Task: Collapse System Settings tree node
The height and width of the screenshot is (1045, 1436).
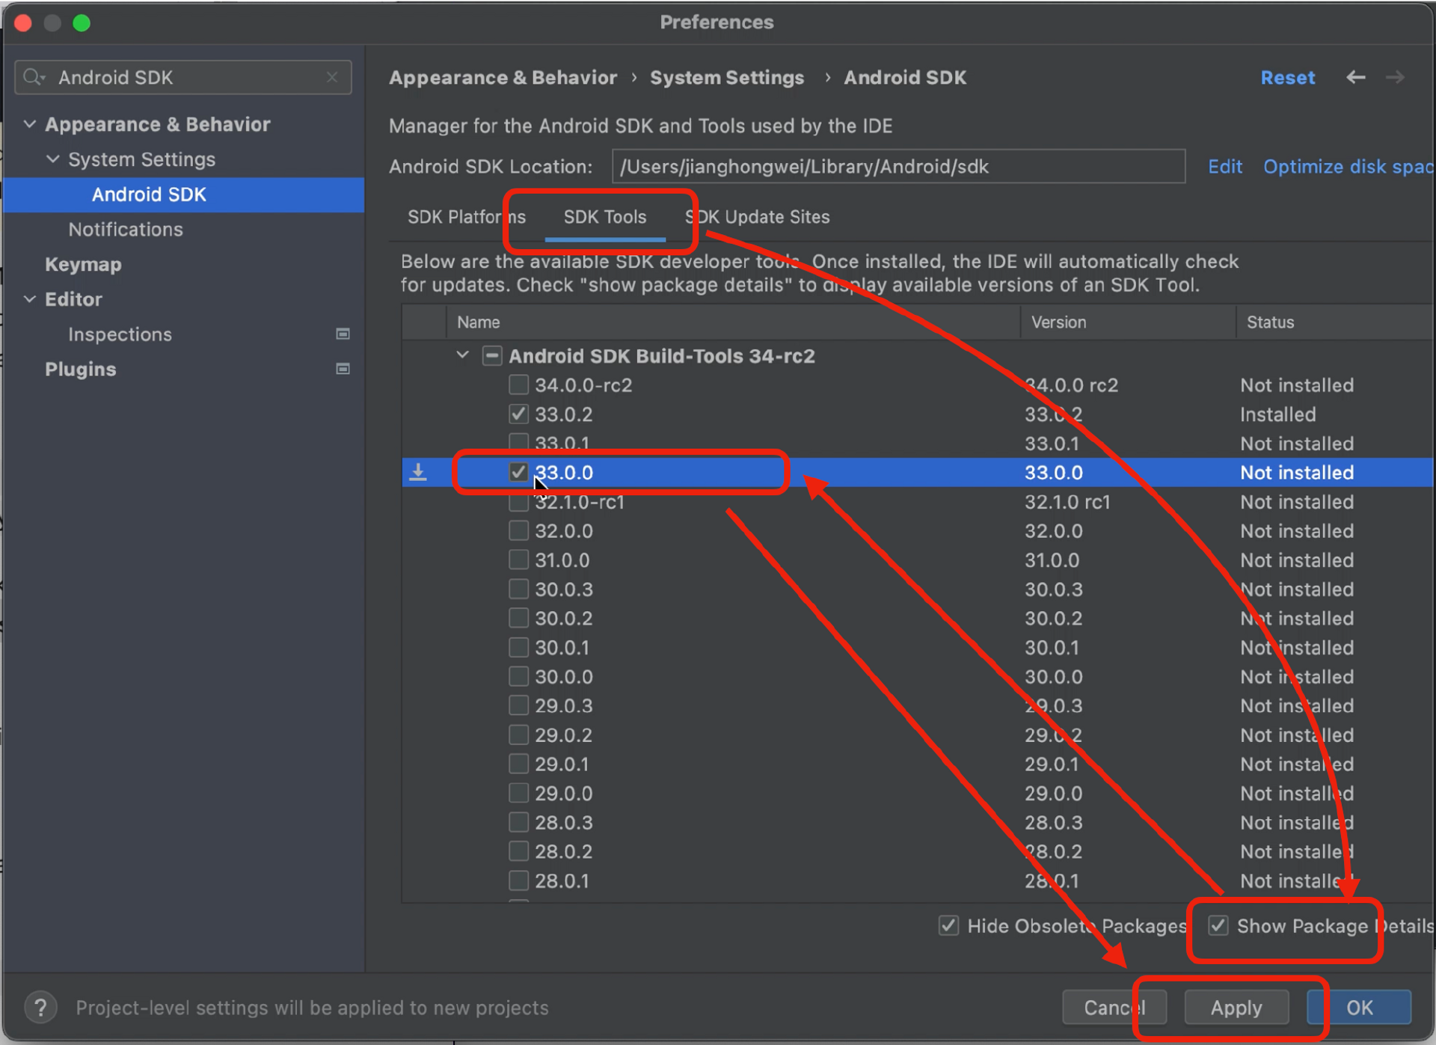Action: point(53,159)
